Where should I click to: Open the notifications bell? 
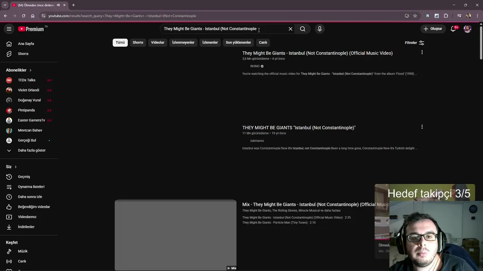pyautogui.click(x=454, y=29)
